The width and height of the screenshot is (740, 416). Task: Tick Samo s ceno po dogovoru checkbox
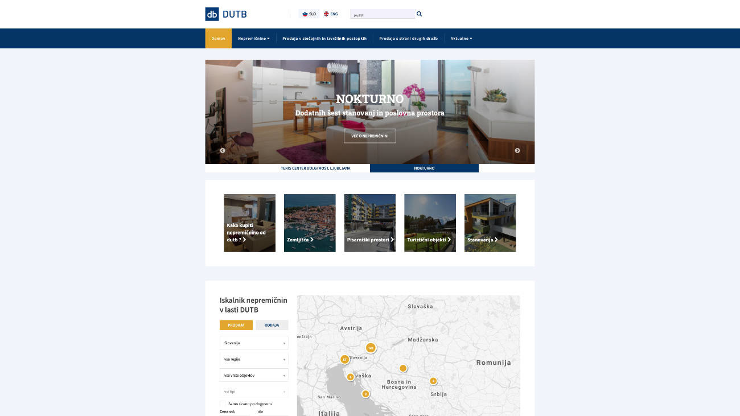point(223,403)
